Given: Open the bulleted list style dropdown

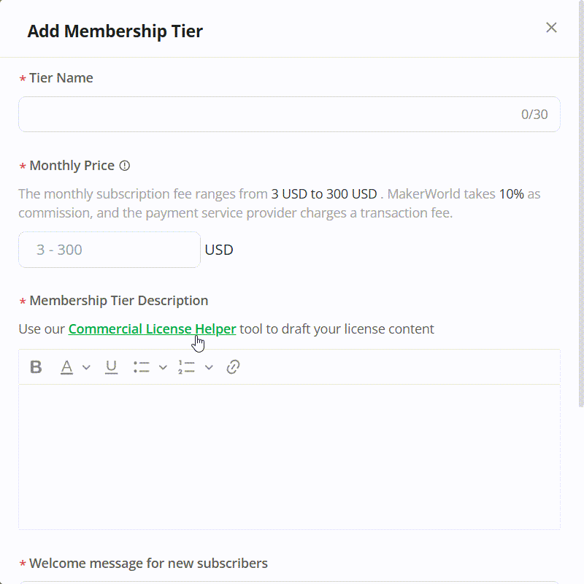Looking at the screenshot, I should click(163, 367).
